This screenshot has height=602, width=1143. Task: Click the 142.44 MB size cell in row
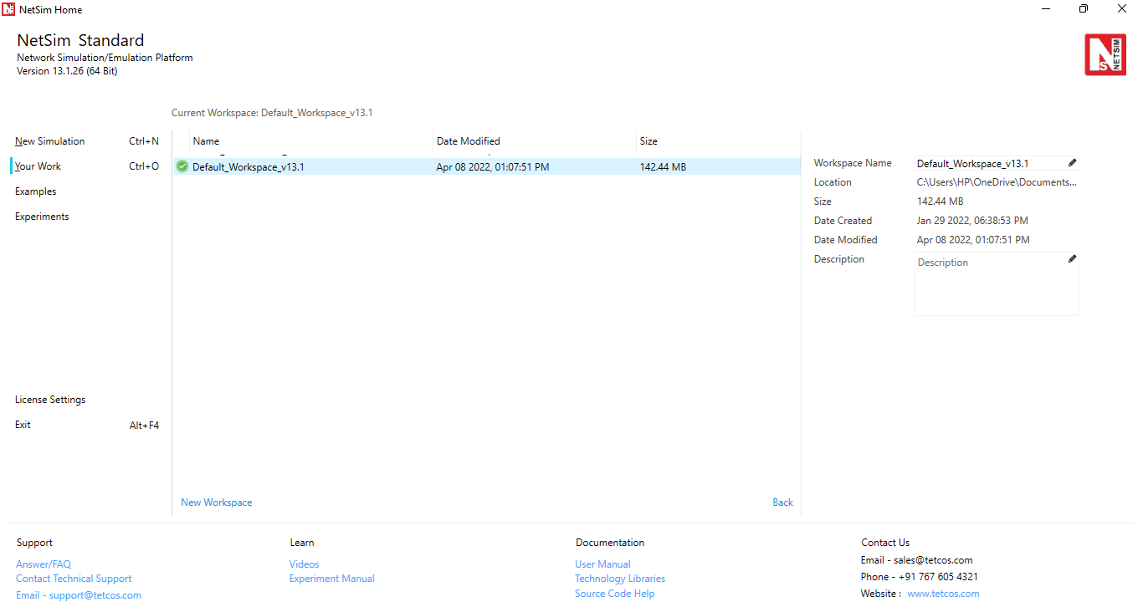663,167
